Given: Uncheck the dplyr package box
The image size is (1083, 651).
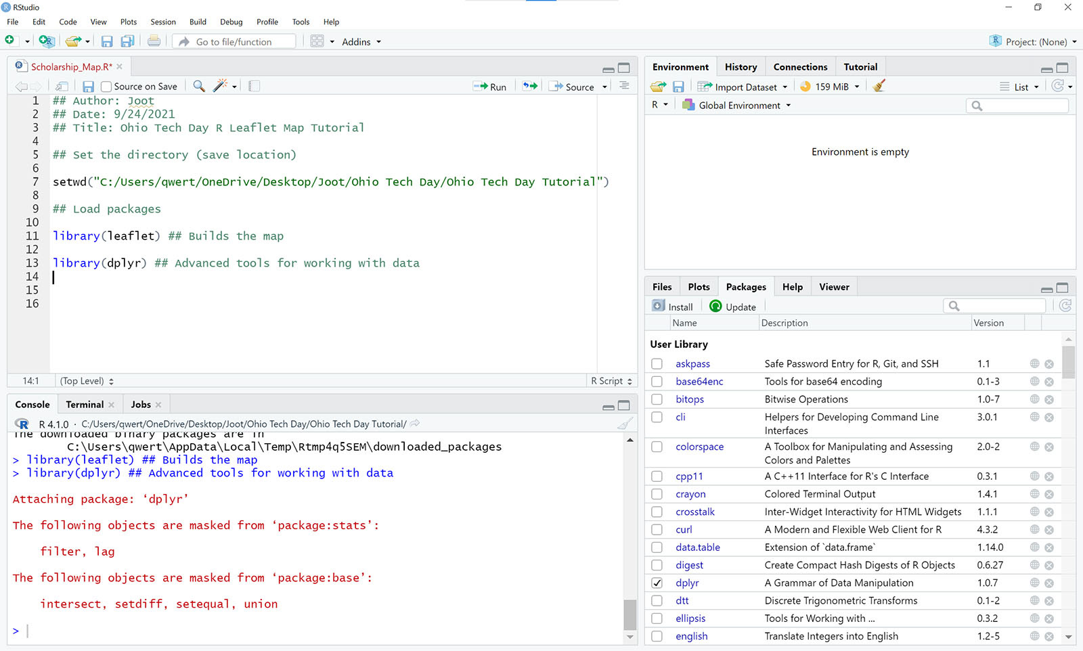Looking at the screenshot, I should 657,583.
